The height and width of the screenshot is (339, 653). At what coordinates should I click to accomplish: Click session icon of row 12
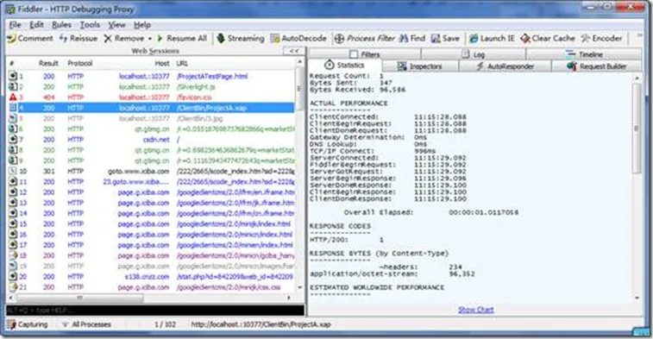tap(13, 192)
